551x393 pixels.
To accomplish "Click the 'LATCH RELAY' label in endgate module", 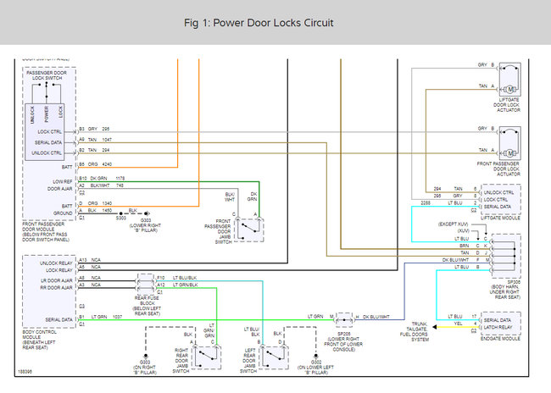I will 498,327.
